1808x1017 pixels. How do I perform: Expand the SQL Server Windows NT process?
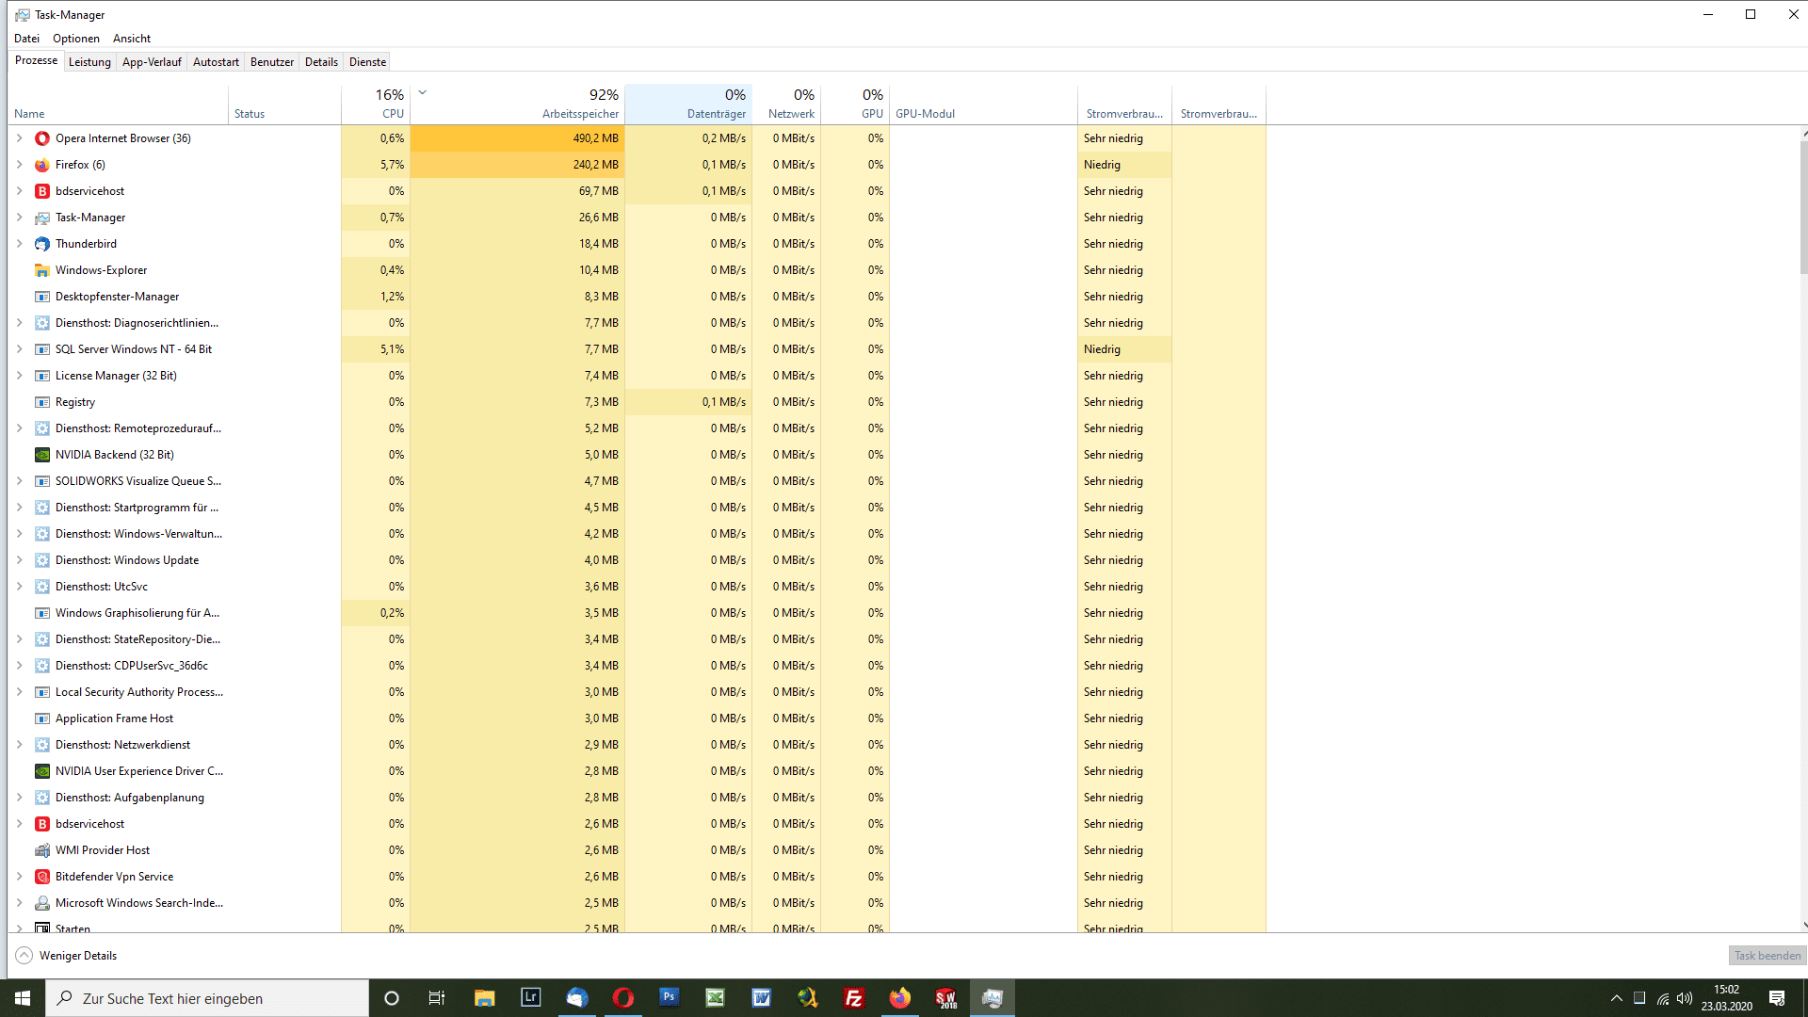[x=19, y=349]
